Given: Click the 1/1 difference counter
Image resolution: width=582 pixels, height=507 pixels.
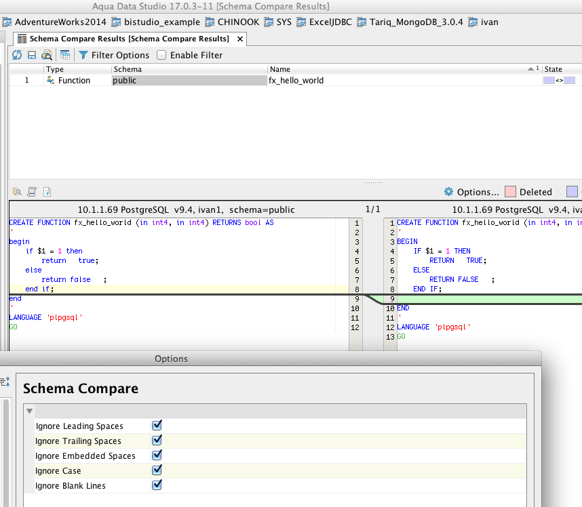Looking at the screenshot, I should [372, 209].
